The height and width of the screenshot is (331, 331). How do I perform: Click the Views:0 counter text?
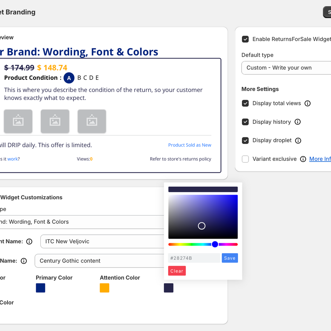pos(85,159)
